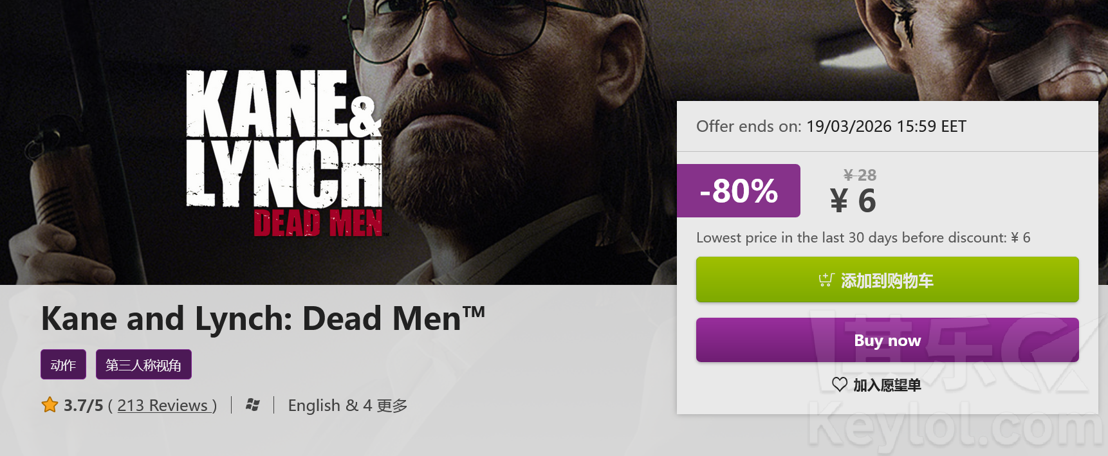
Task: Click the shopping cart icon on green button
Action: click(826, 280)
